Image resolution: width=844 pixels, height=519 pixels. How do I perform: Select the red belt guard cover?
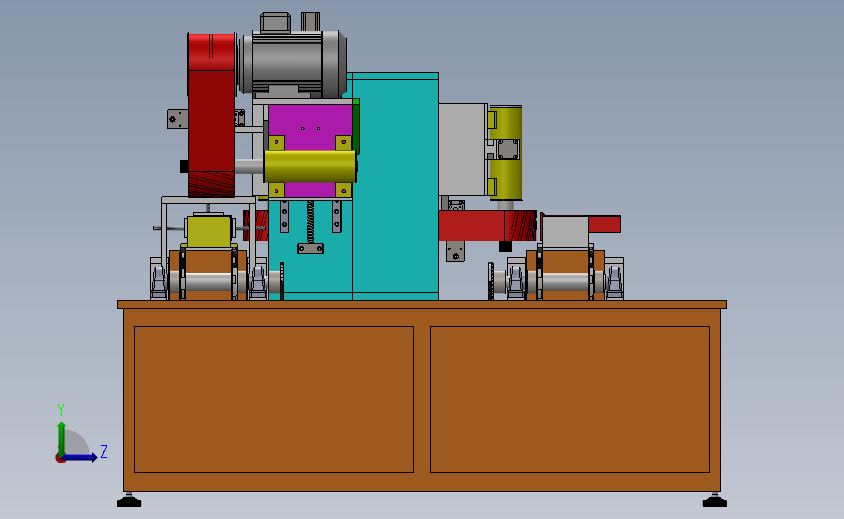click(211, 115)
